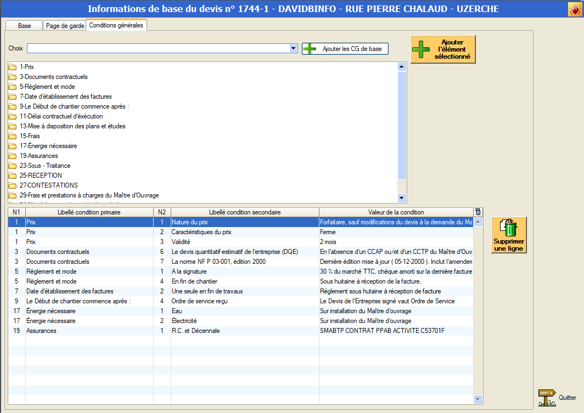Viewport: 584px width, 413px height.
Task: Click the ladybug icon in title bar
Action: (575, 9)
